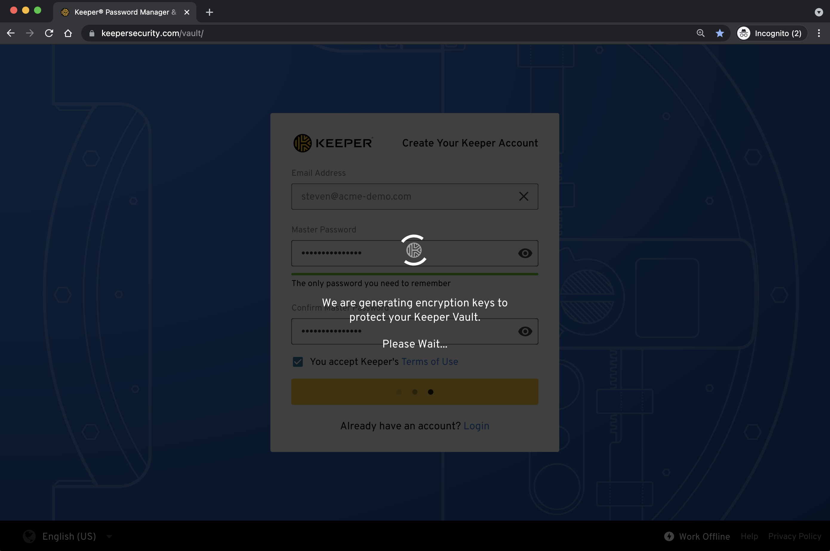Viewport: 830px width, 551px height.
Task: Open the zoom magnifier in address bar
Action: (x=700, y=33)
